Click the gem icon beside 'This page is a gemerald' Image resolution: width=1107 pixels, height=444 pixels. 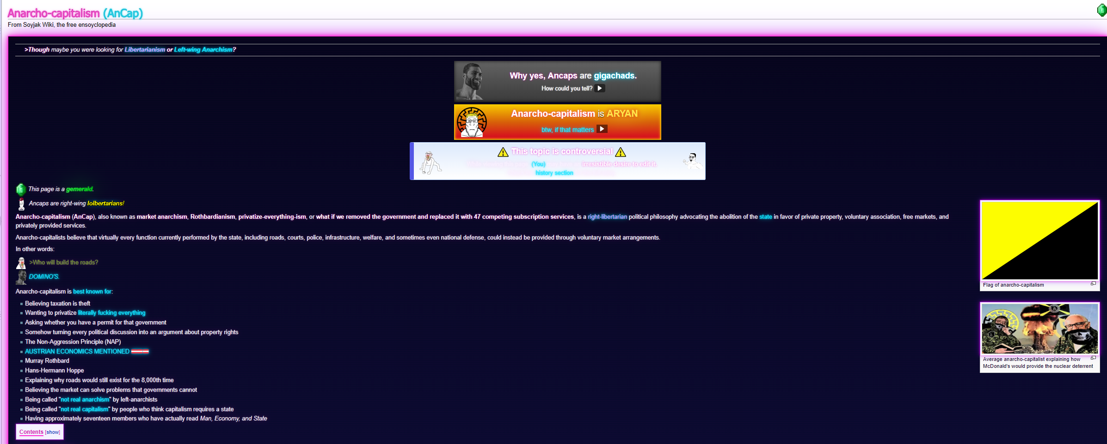(20, 189)
